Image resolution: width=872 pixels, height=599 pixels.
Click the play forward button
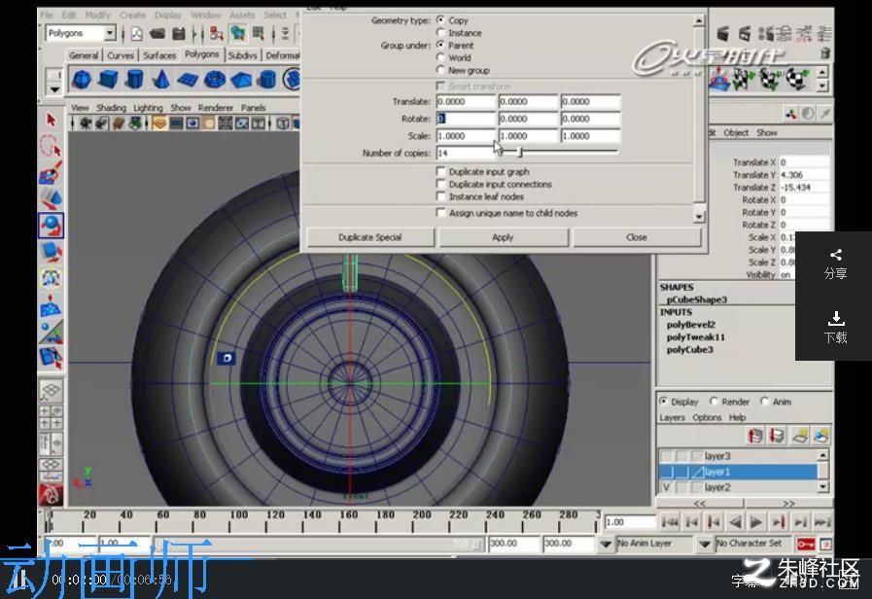tap(756, 521)
